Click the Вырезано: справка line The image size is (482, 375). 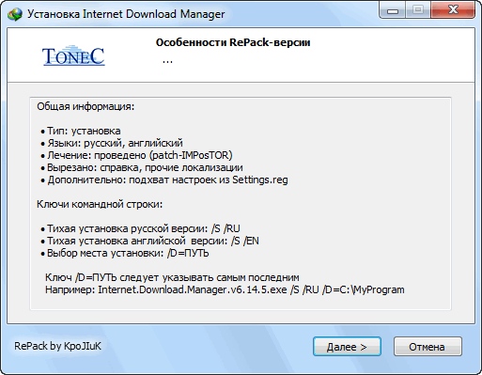[x=142, y=167]
